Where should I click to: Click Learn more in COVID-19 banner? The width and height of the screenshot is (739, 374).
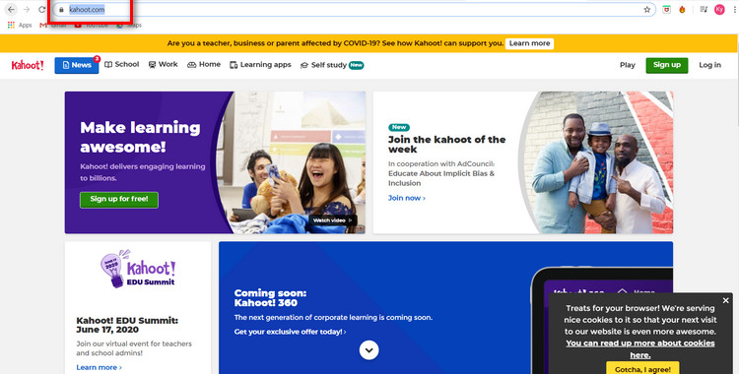[530, 43]
